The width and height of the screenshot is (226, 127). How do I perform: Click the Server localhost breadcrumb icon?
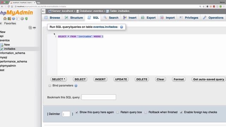pyautogui.click(x=50, y=11)
